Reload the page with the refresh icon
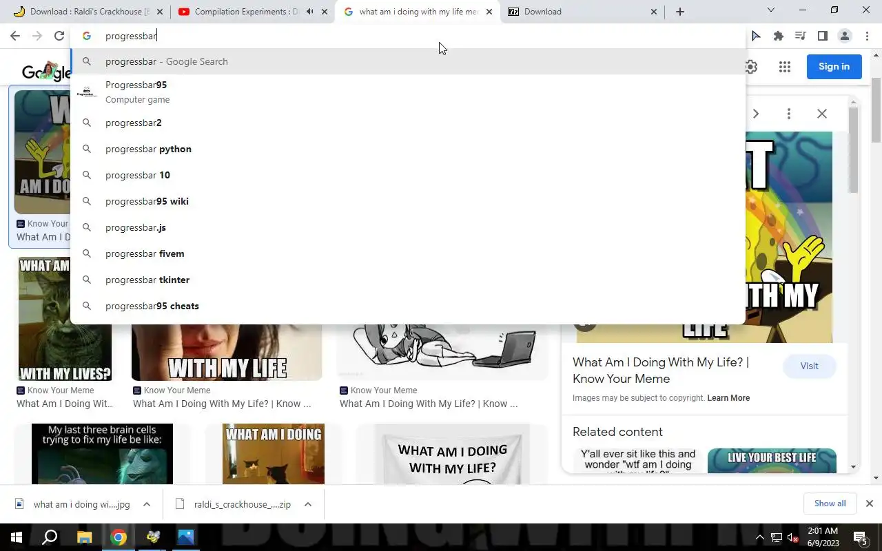 59,36
